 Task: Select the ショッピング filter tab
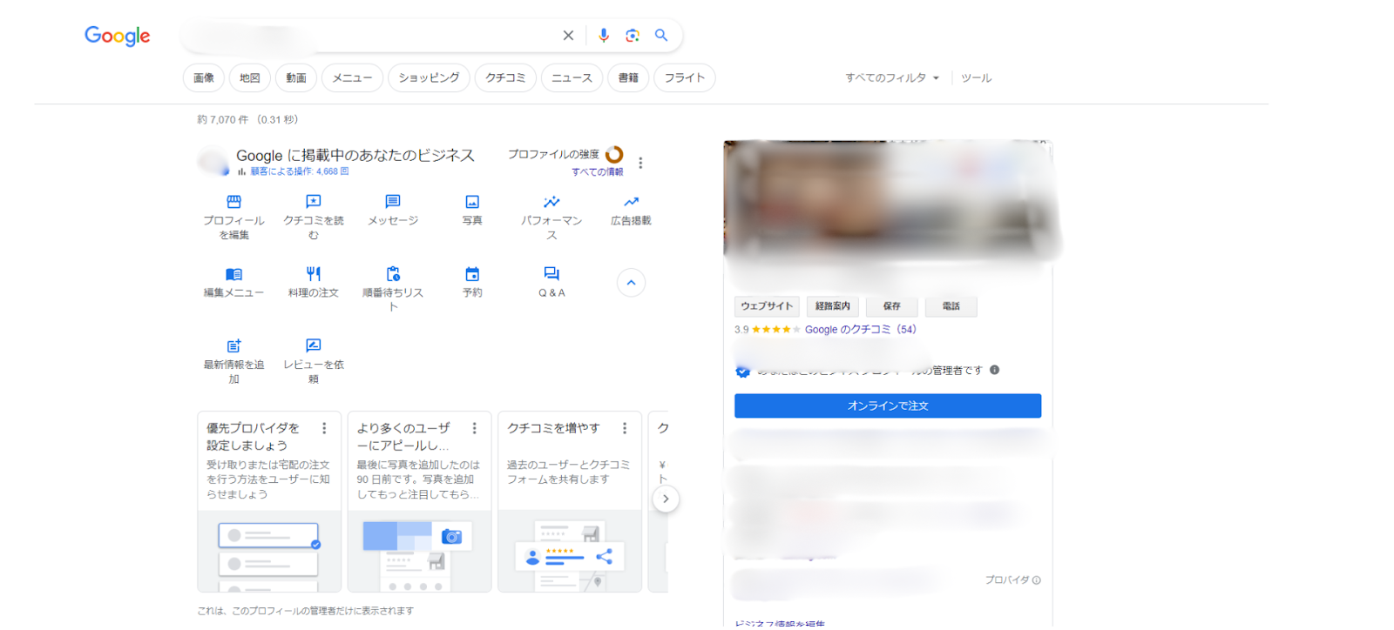click(429, 78)
